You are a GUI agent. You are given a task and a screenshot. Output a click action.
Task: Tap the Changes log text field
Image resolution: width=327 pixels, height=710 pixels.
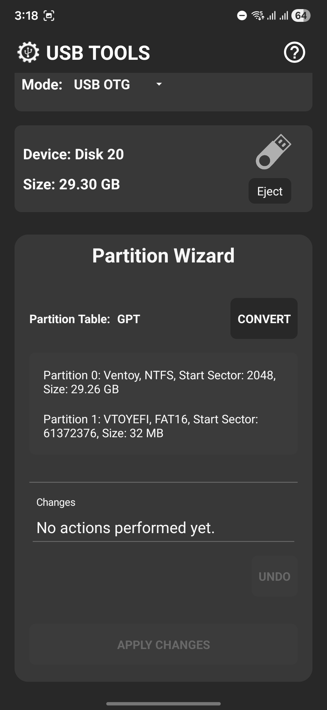tap(163, 528)
